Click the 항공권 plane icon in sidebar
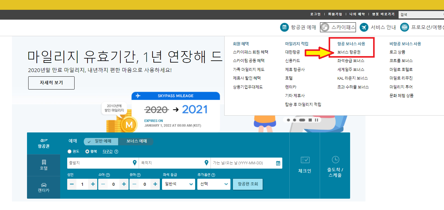The image size is (444, 210). coord(44,140)
